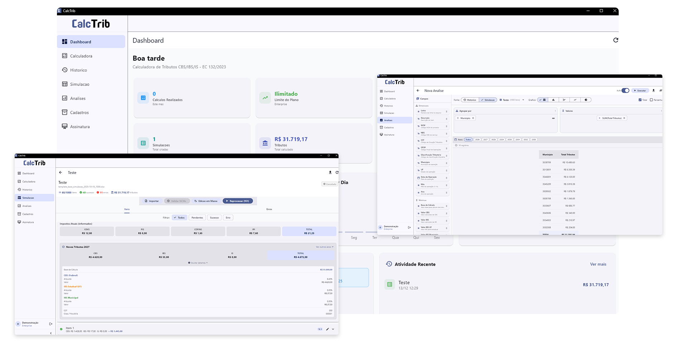676x348 pixels.
Task: Click the CFOP dimension field in Campos
Action: tap(432, 148)
